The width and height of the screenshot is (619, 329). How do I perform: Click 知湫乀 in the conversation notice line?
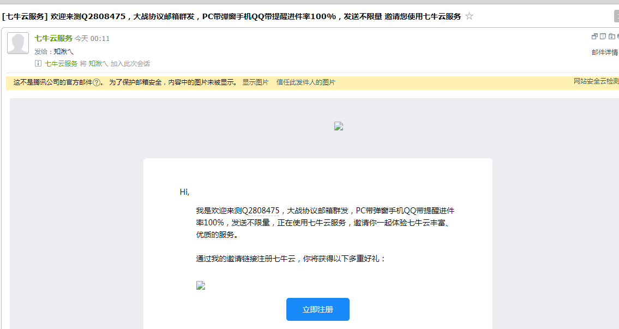tap(98, 64)
